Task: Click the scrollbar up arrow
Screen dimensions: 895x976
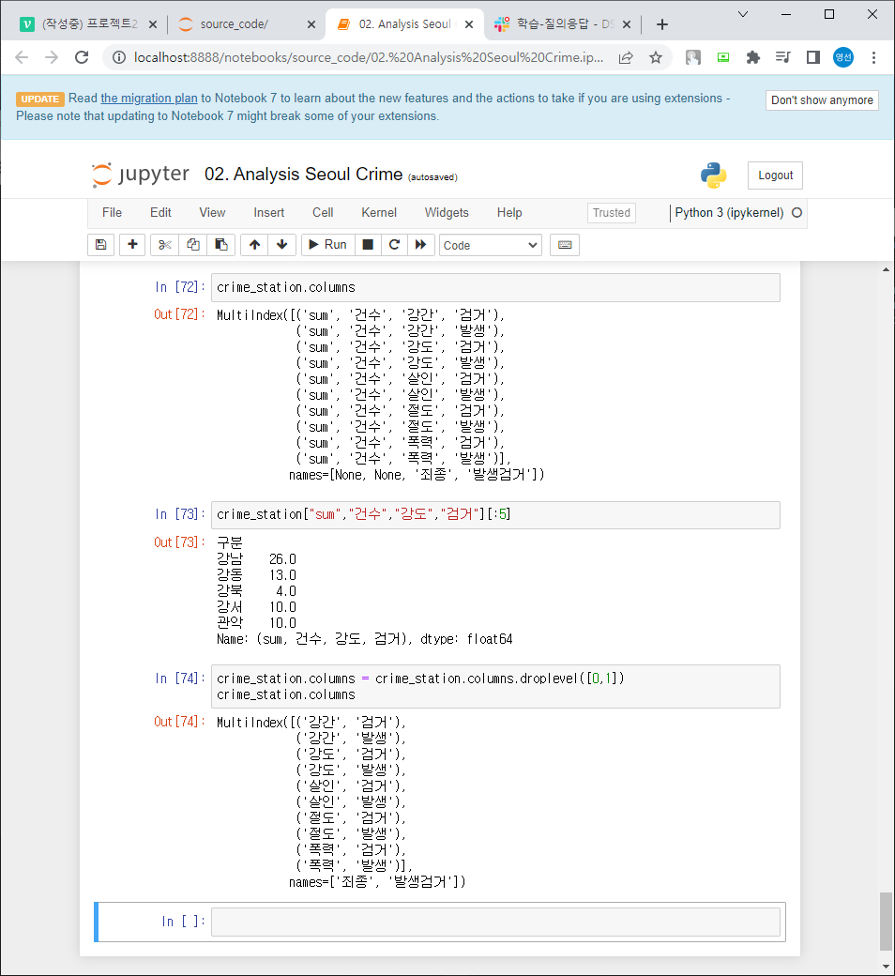Action: 886,269
